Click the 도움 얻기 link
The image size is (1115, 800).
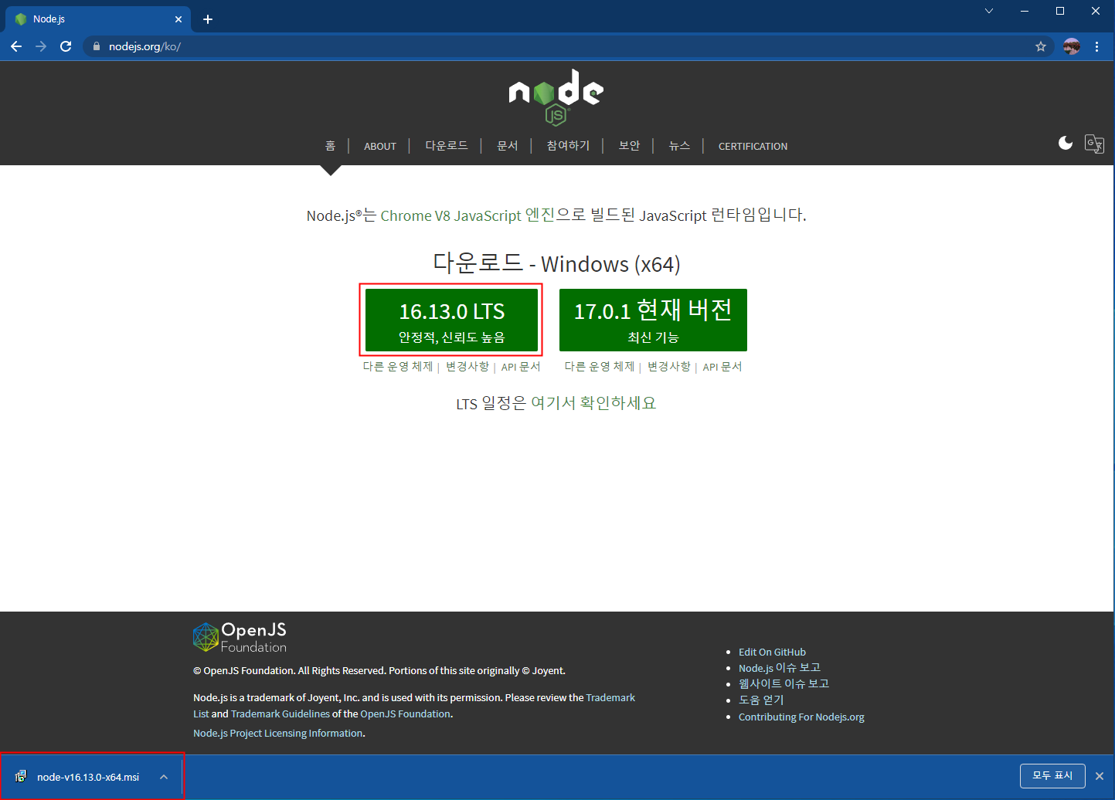[761, 700]
